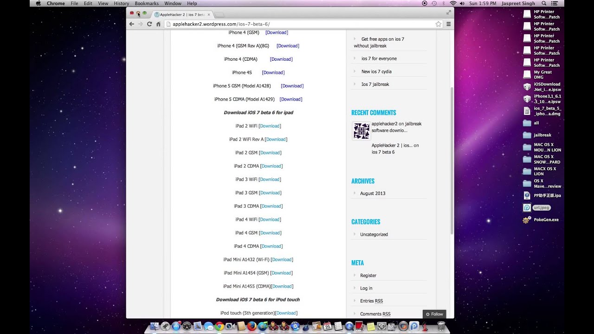The image size is (594, 334).
Task: Open the Window menu
Action: tap(173, 3)
